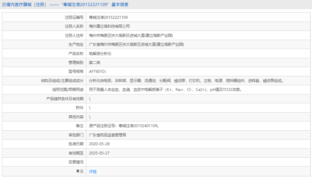Click the label 其他内容
This screenshot has width=312, height=178.
(76, 117)
